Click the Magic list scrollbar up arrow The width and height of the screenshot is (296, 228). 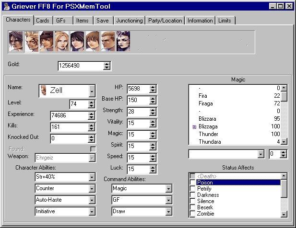click(x=284, y=88)
